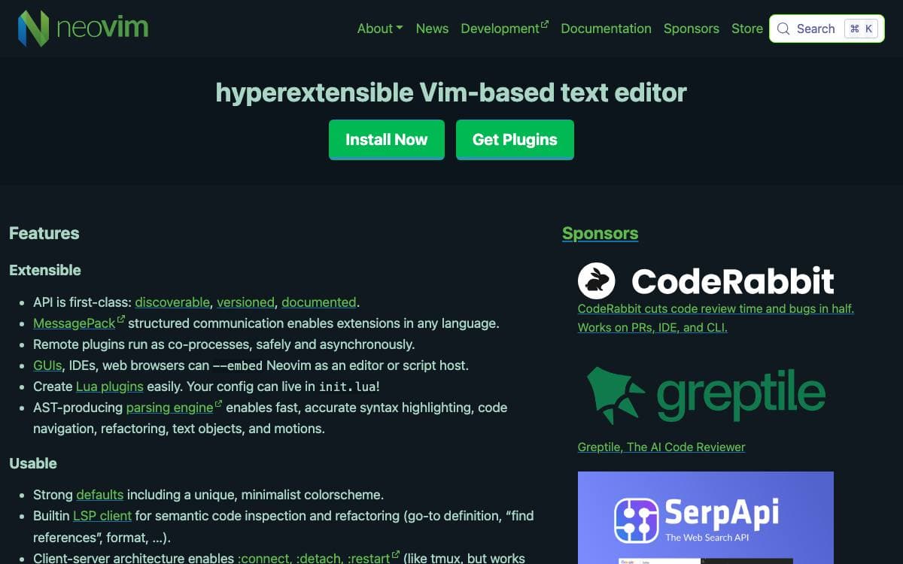Click the Neovim logo in the header
903x564 pixels.
(x=84, y=29)
